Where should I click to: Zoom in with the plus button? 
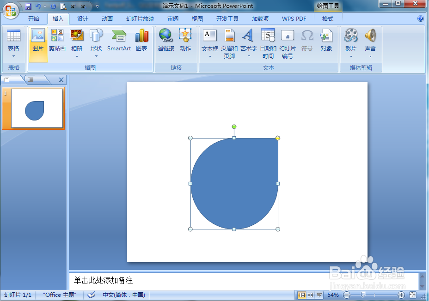pos(401,295)
